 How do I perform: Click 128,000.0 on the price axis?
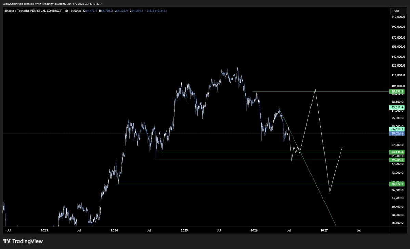pos(398,65)
